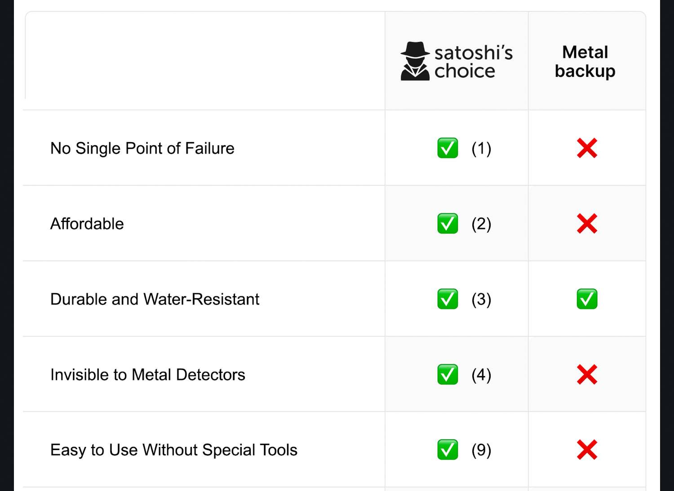Click the satoshi's choice spy logo icon
The height and width of the screenshot is (491, 674).
(415, 61)
